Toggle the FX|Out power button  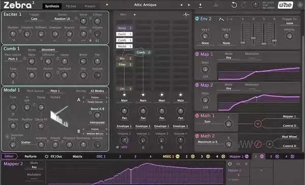pos(46,156)
